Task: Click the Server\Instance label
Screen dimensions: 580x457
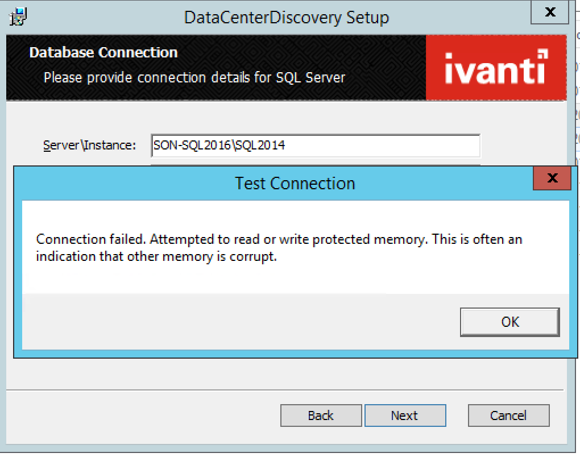Action: pyautogui.click(x=89, y=146)
